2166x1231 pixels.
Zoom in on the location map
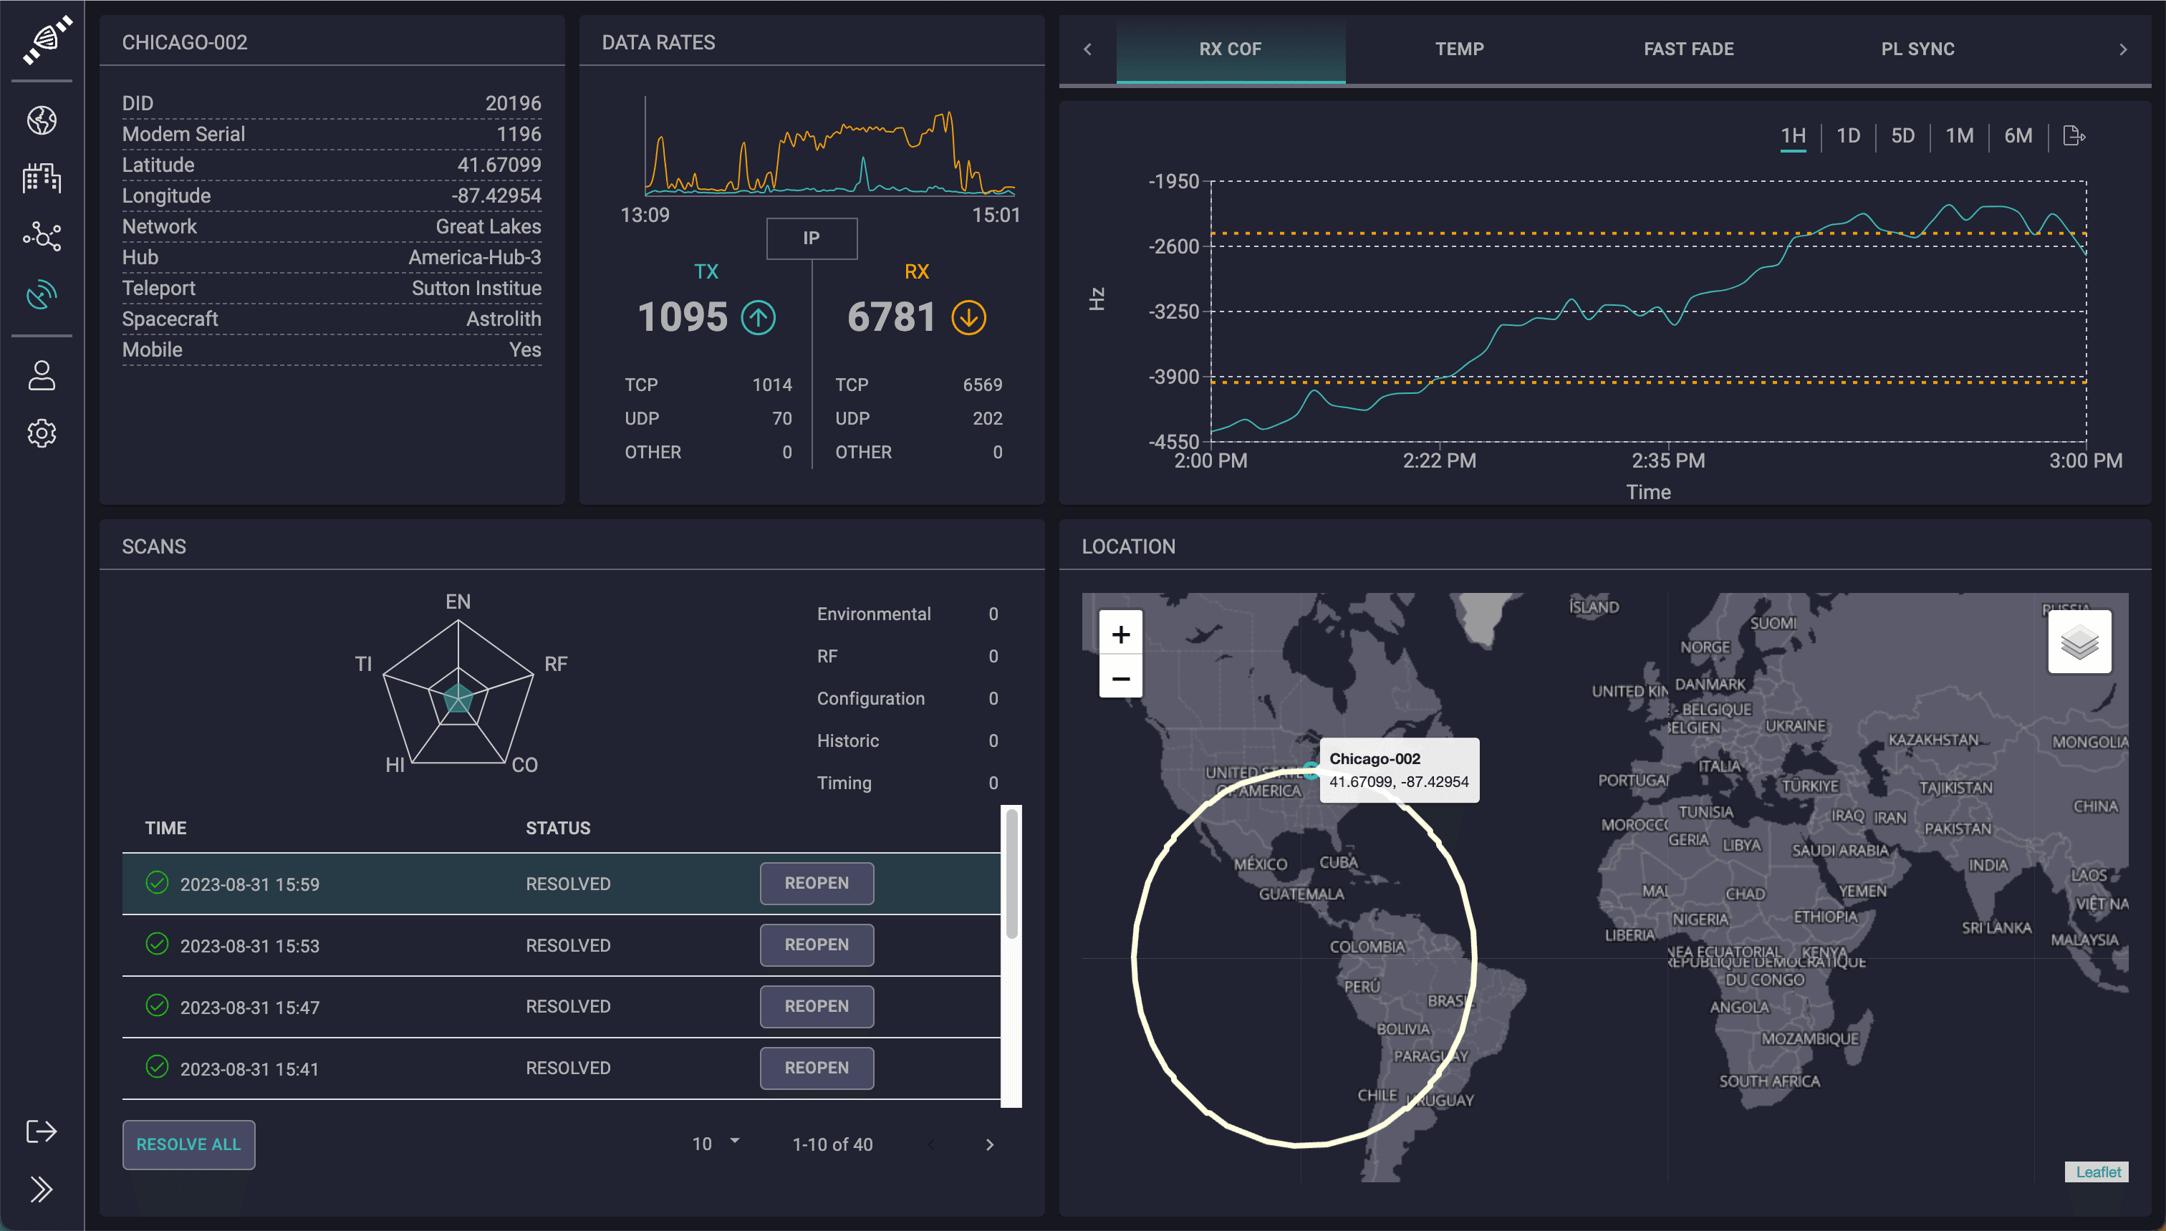point(1120,634)
